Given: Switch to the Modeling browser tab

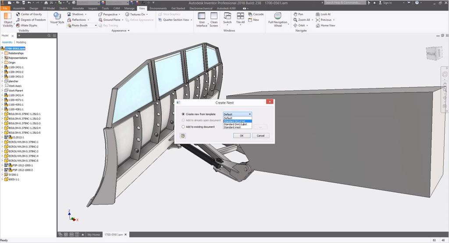Looking at the screenshot, I should tap(21, 42).
